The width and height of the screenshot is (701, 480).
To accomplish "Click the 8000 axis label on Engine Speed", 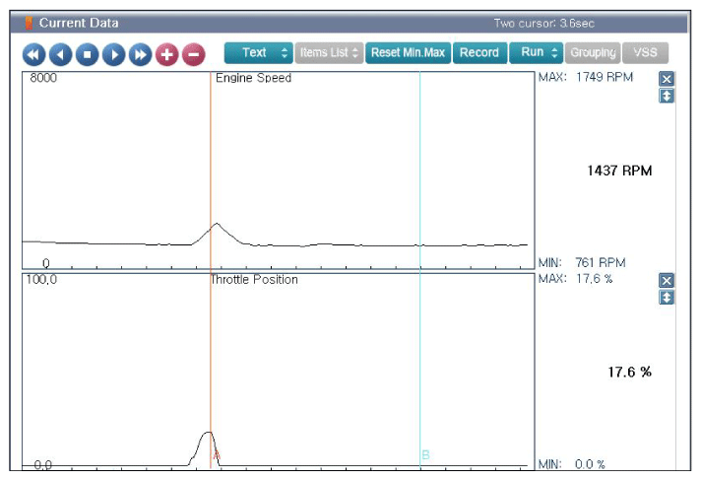I will pos(43,78).
